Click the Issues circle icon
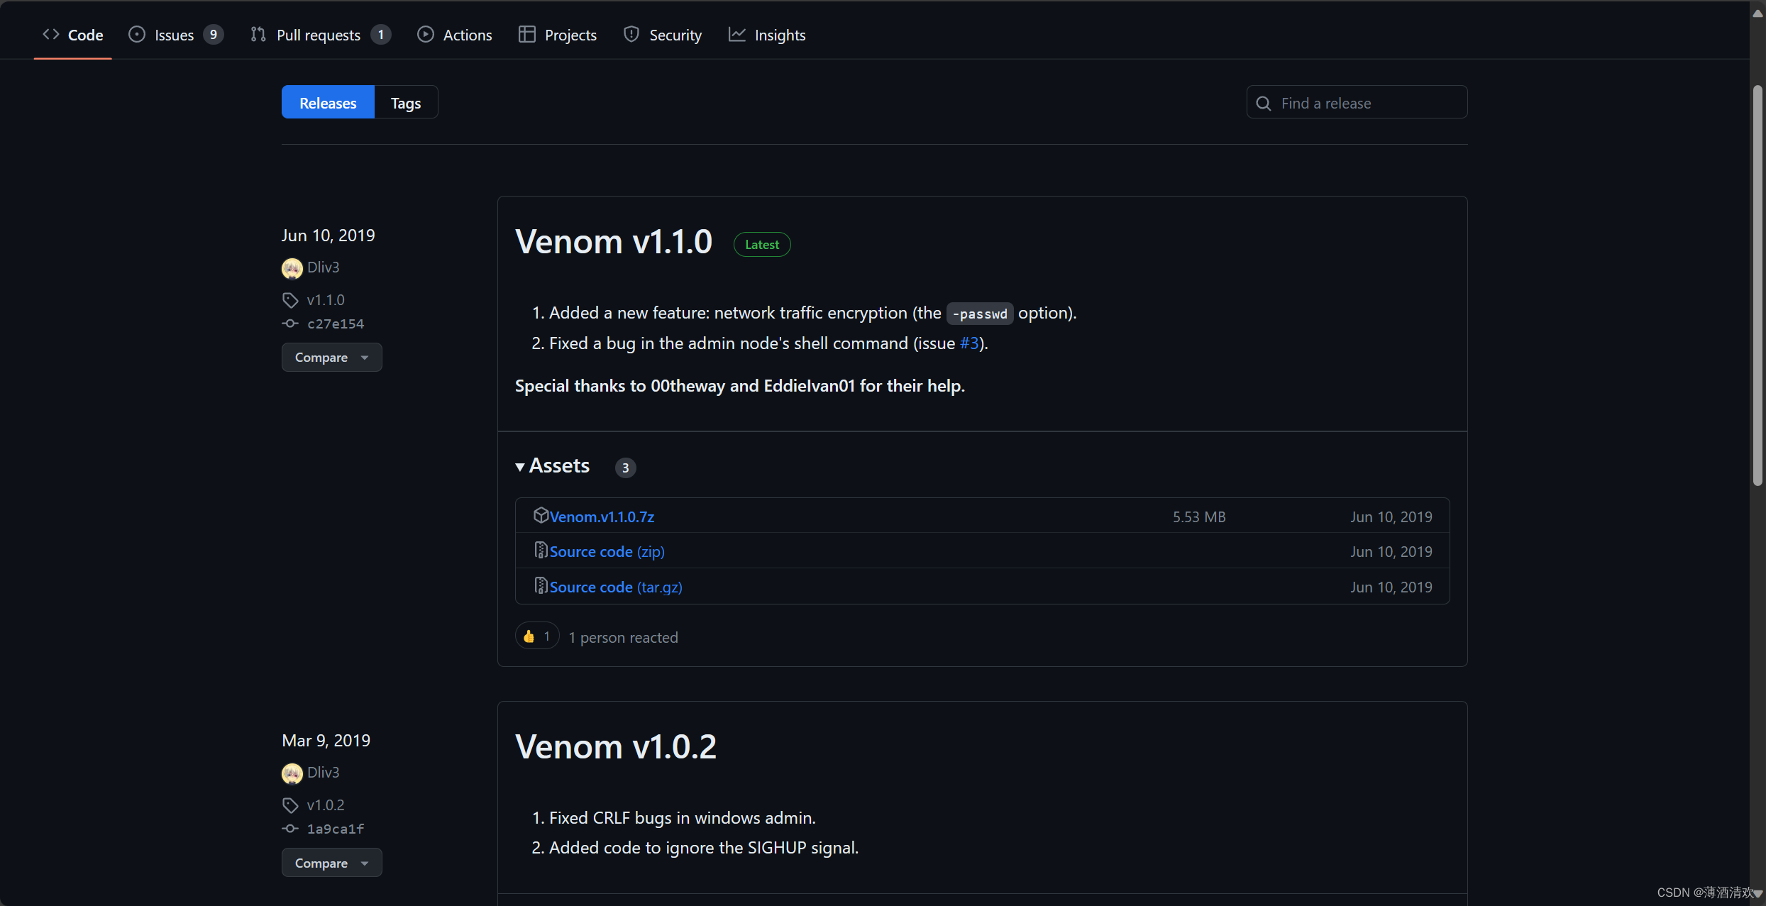The width and height of the screenshot is (1766, 906). 136,34
